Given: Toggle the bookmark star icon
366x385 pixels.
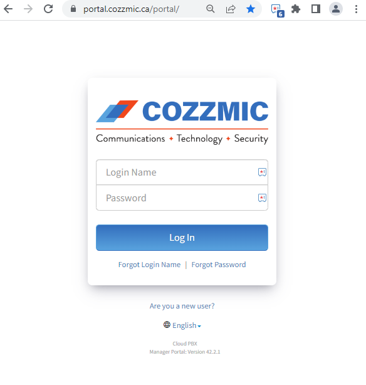Looking at the screenshot, I should tap(251, 9).
